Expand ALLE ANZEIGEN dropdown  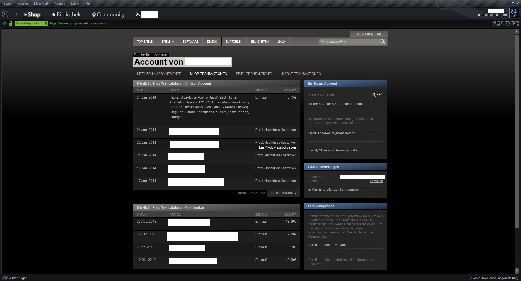(283, 194)
